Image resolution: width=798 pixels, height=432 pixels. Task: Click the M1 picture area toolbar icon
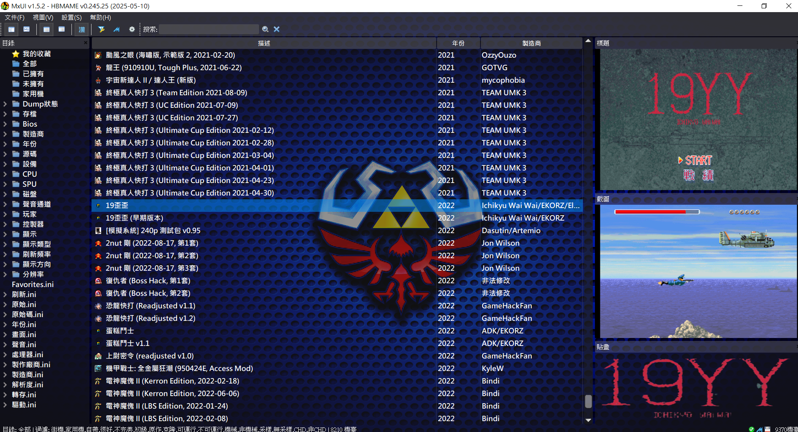tap(26, 29)
